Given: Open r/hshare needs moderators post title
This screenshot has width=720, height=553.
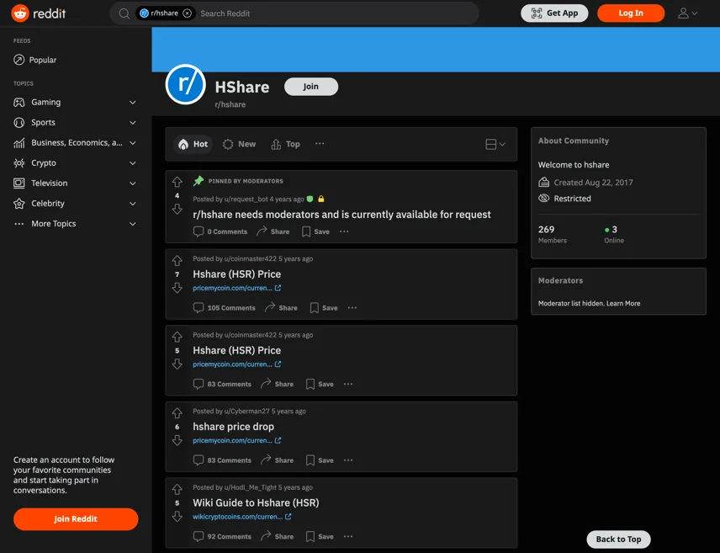Looking at the screenshot, I should pyautogui.click(x=341, y=215).
